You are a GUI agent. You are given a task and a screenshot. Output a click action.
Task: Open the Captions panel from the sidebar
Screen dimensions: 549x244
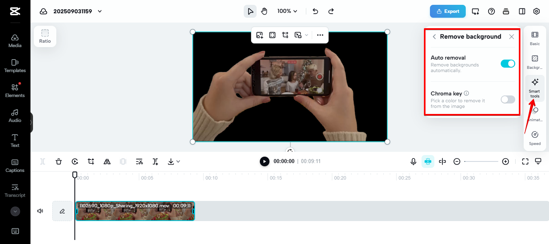15,166
